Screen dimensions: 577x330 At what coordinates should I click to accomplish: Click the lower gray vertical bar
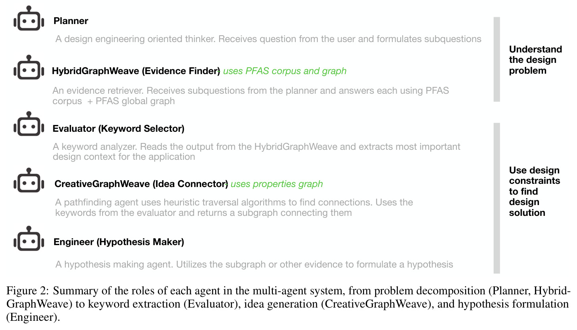[497, 198]
